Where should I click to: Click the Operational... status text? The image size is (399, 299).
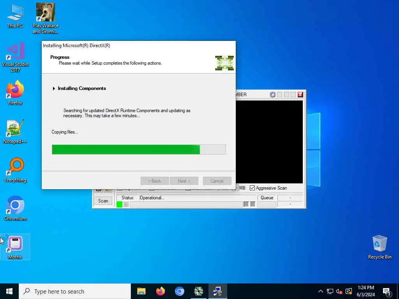[152, 198]
